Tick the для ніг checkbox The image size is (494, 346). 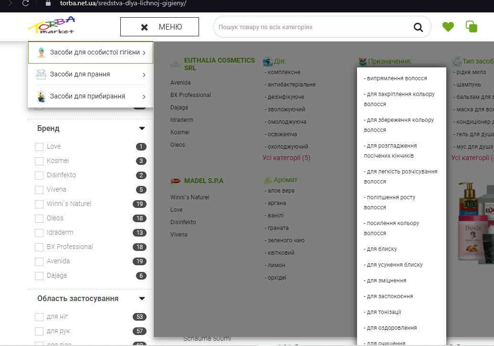pos(39,317)
